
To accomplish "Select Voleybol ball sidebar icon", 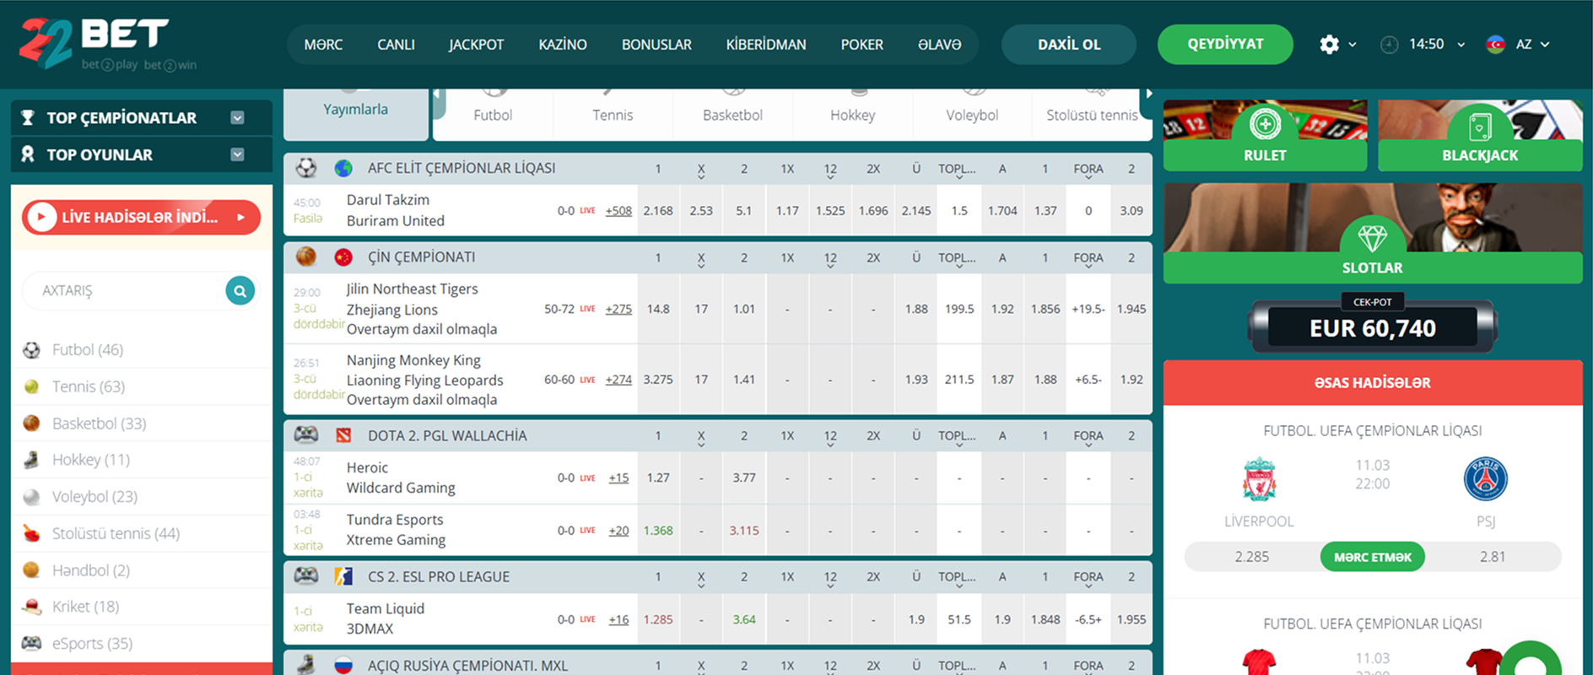I will coord(31,497).
